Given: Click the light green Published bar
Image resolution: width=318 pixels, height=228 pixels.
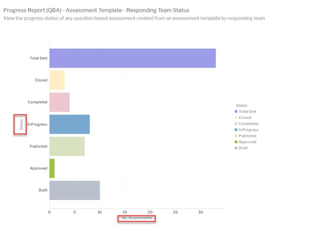Looking at the screenshot, I should point(67,146).
